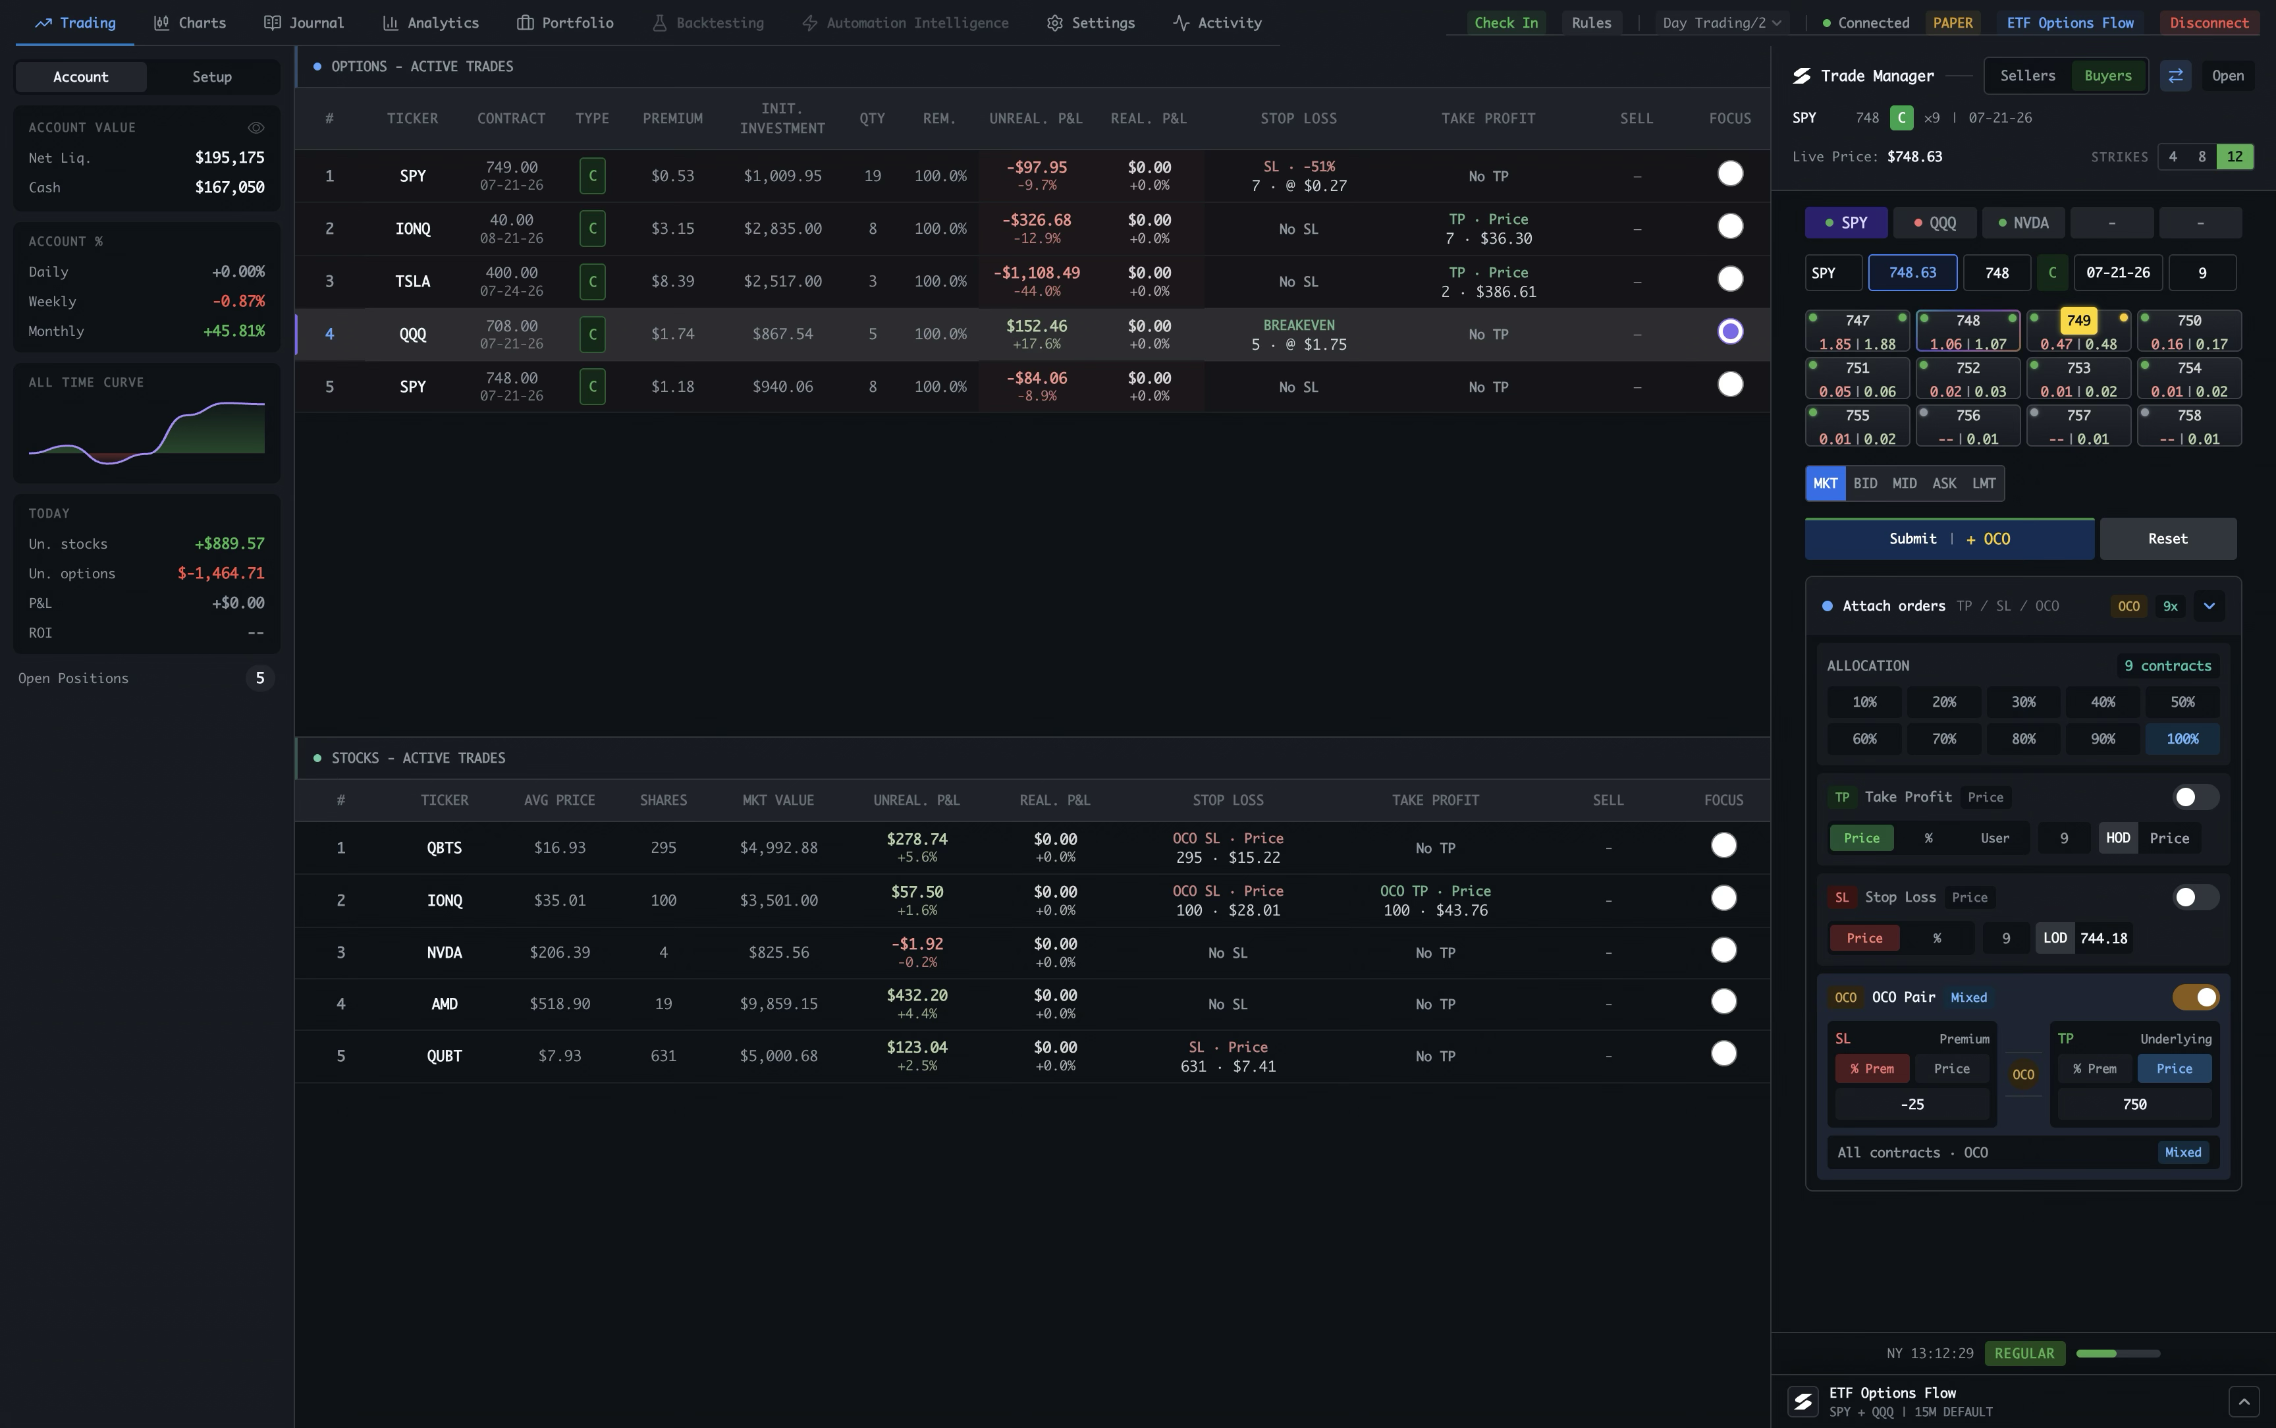Click the Check In button
2276x1428 pixels.
coord(1505,22)
